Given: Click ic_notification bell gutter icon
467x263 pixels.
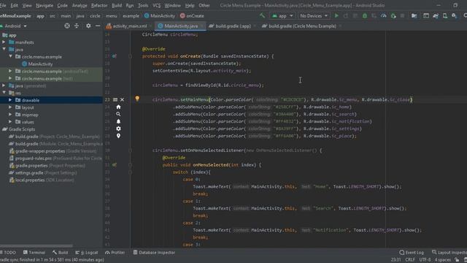Looking at the screenshot, I should [118, 121].
